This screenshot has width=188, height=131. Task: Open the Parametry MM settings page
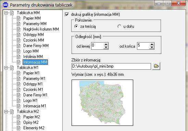[x=35, y=24]
